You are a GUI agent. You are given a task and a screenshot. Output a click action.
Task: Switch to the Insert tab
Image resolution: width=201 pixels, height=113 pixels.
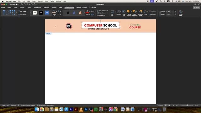click(9, 8)
